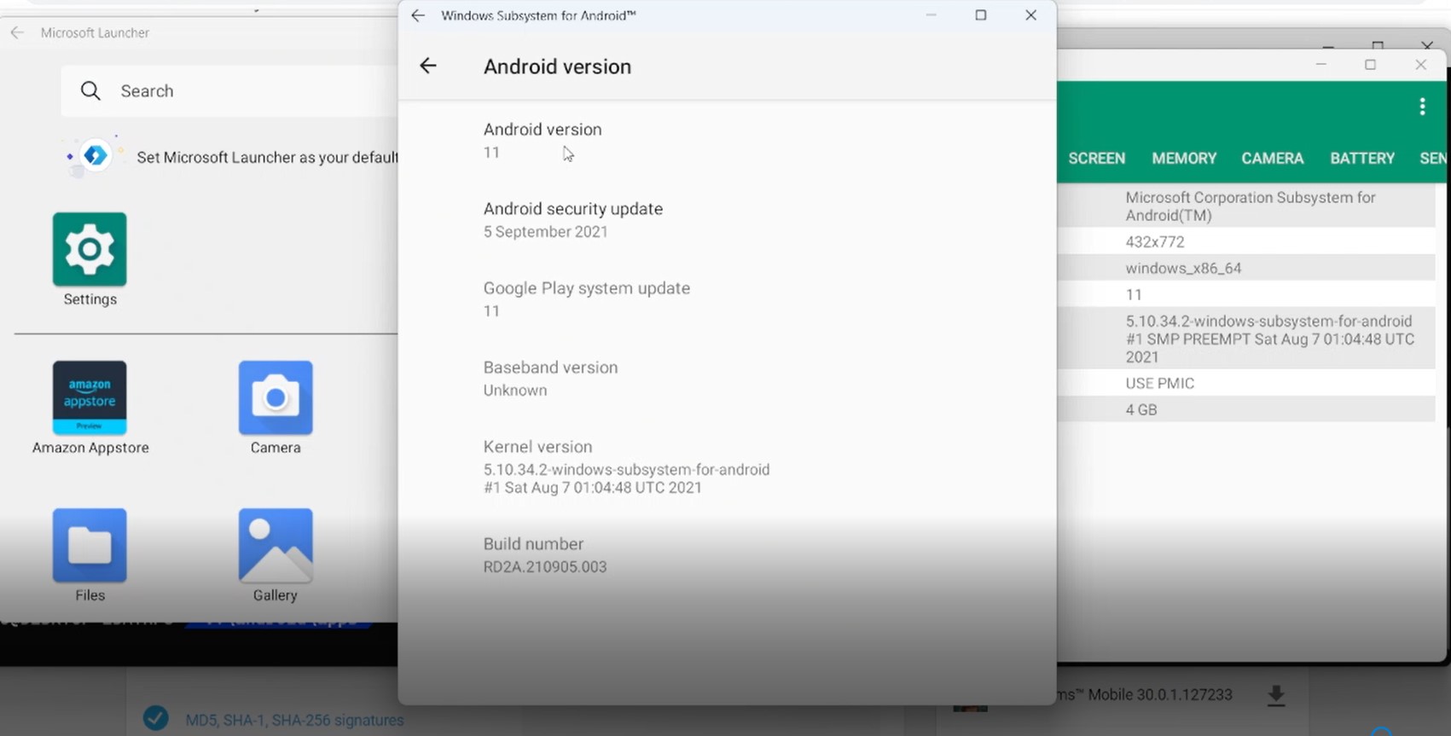The image size is (1451, 736).
Task: Maximize the Windows Subsystem for Android window
Action: 981,15
